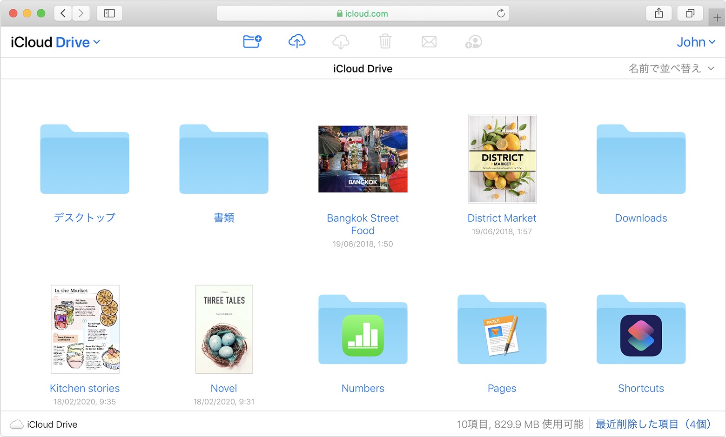Click the Add People share icon
This screenshot has height=437, width=726.
[473, 42]
